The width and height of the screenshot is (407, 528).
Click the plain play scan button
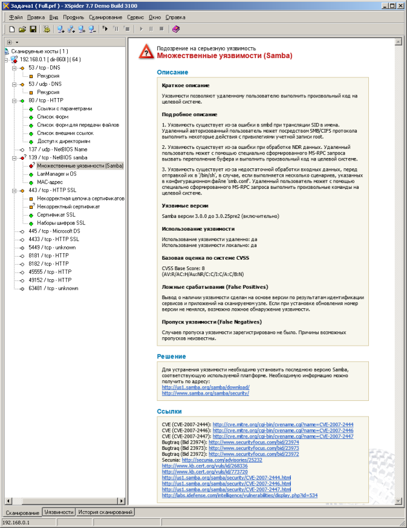[142, 29]
